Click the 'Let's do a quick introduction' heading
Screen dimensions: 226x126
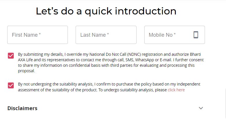pyautogui.click(x=106, y=11)
